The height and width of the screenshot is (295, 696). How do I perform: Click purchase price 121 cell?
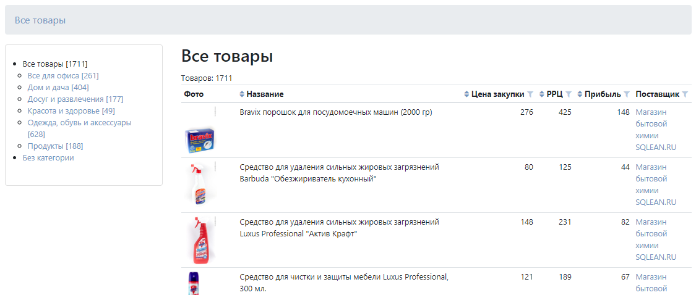click(x=526, y=277)
